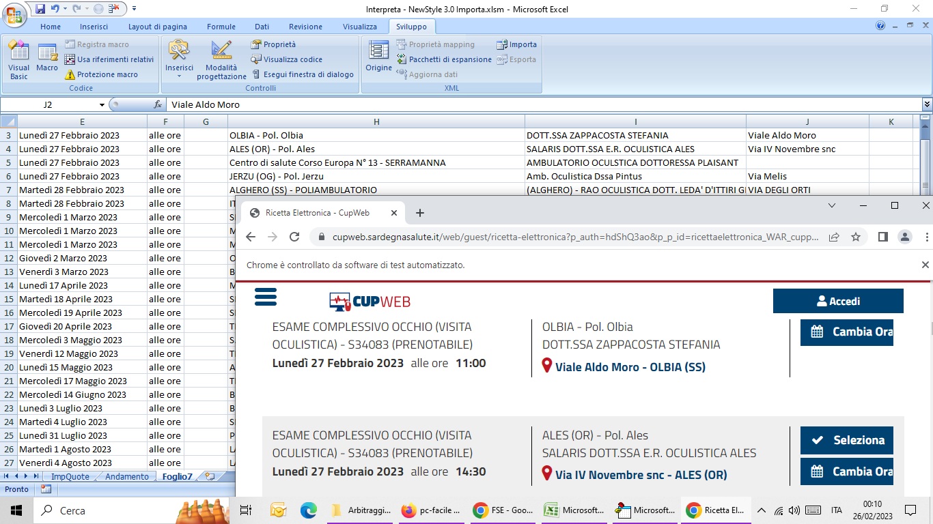Select cell with ZAPPACOSTA STEFANIA in row 3
Image resolution: width=933 pixels, height=524 pixels.
[x=635, y=135]
